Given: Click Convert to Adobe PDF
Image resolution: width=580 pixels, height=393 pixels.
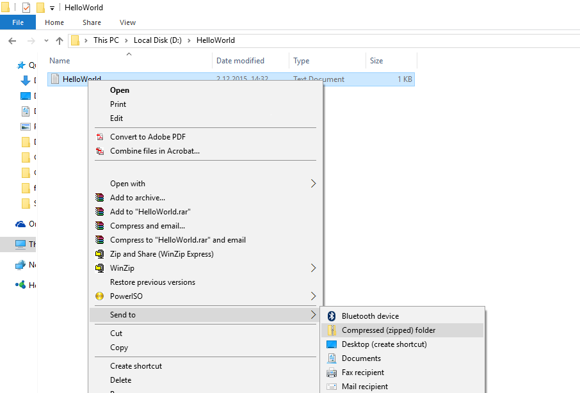Looking at the screenshot, I should point(148,137).
